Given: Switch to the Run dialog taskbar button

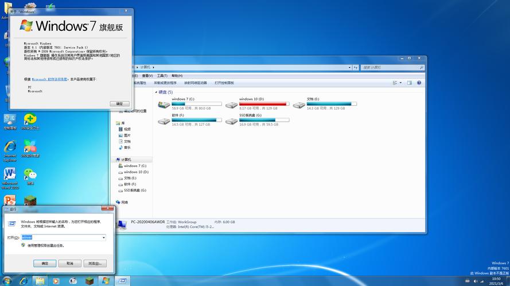Looking at the screenshot, I should click(122, 281).
